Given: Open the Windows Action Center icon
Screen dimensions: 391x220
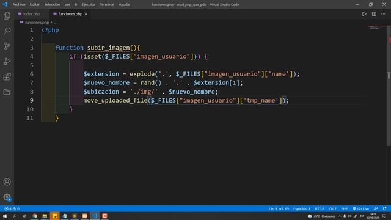Looking at the screenshot, I should 384,216.
